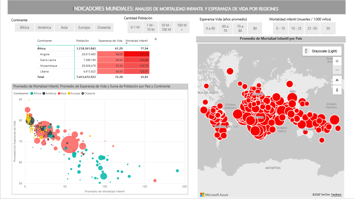Select the 100 M + population slicer
354x199 pixels.
(182, 28)
